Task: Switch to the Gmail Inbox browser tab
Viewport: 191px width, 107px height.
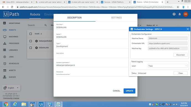Action: pyautogui.click(x=17, y=2)
